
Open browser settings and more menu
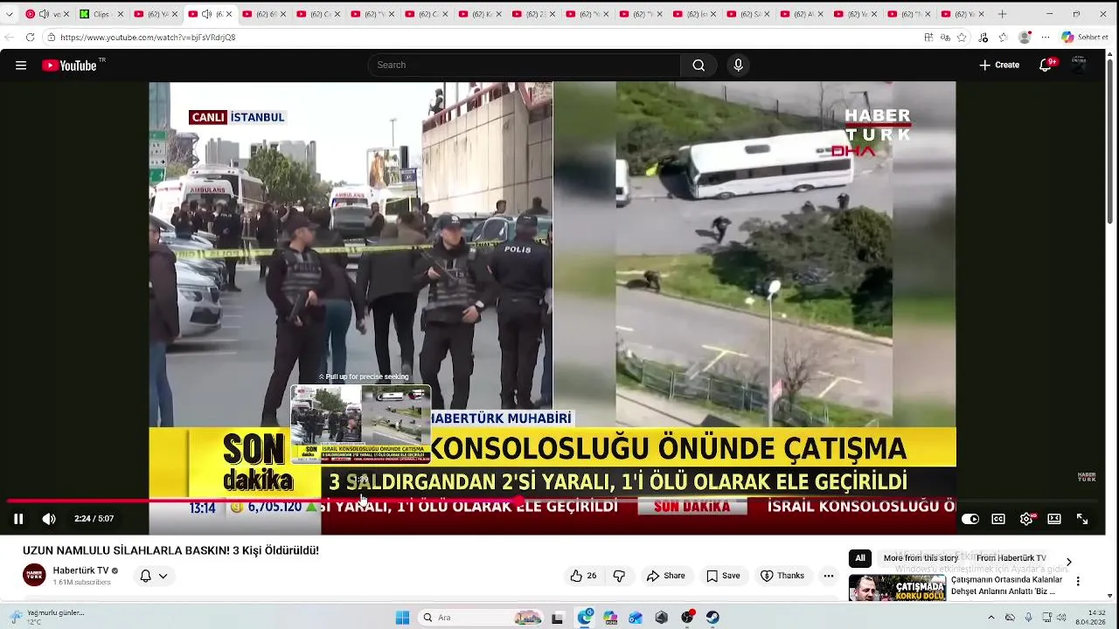[x=1046, y=38]
